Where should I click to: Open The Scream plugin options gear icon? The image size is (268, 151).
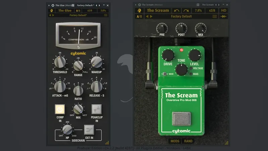click(139, 5)
